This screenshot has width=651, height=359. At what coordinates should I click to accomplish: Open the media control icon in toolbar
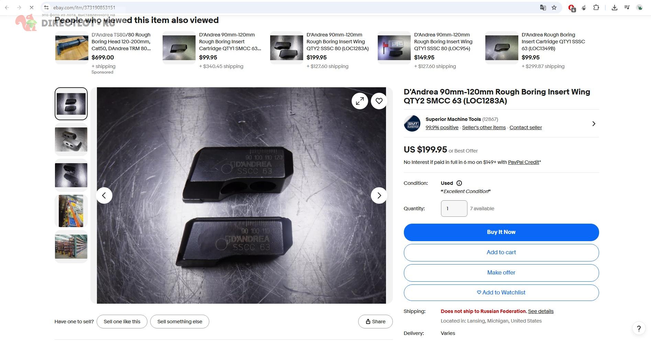click(x=627, y=8)
